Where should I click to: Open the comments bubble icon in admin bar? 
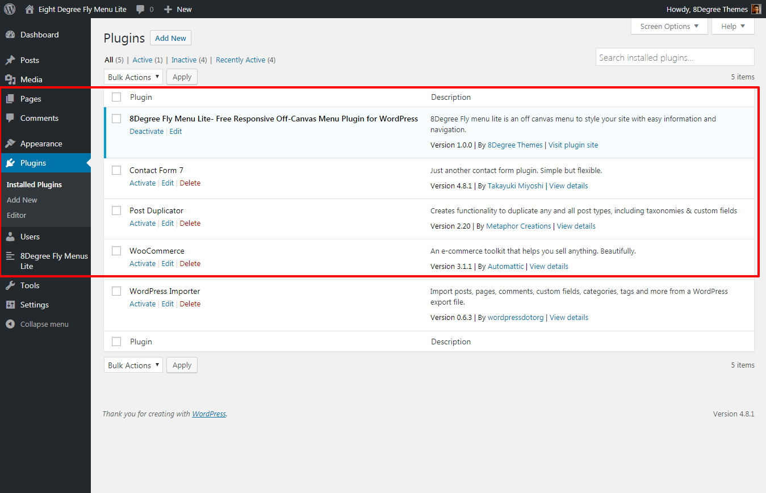[141, 9]
